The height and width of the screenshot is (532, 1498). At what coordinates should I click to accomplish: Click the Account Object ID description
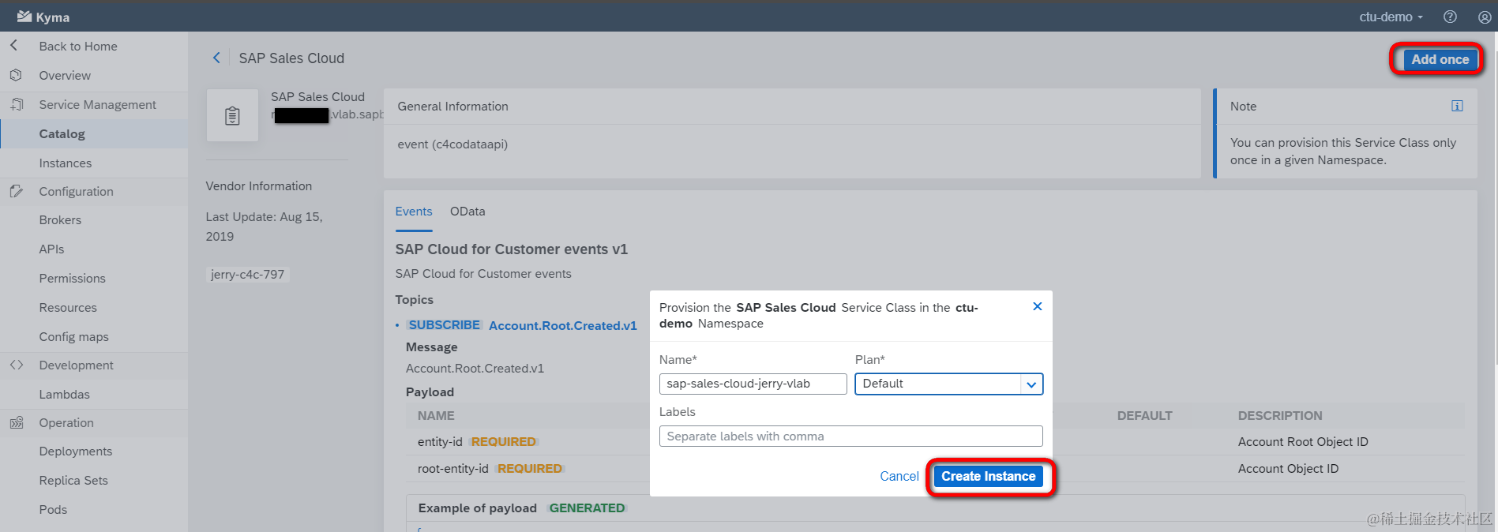(1288, 469)
